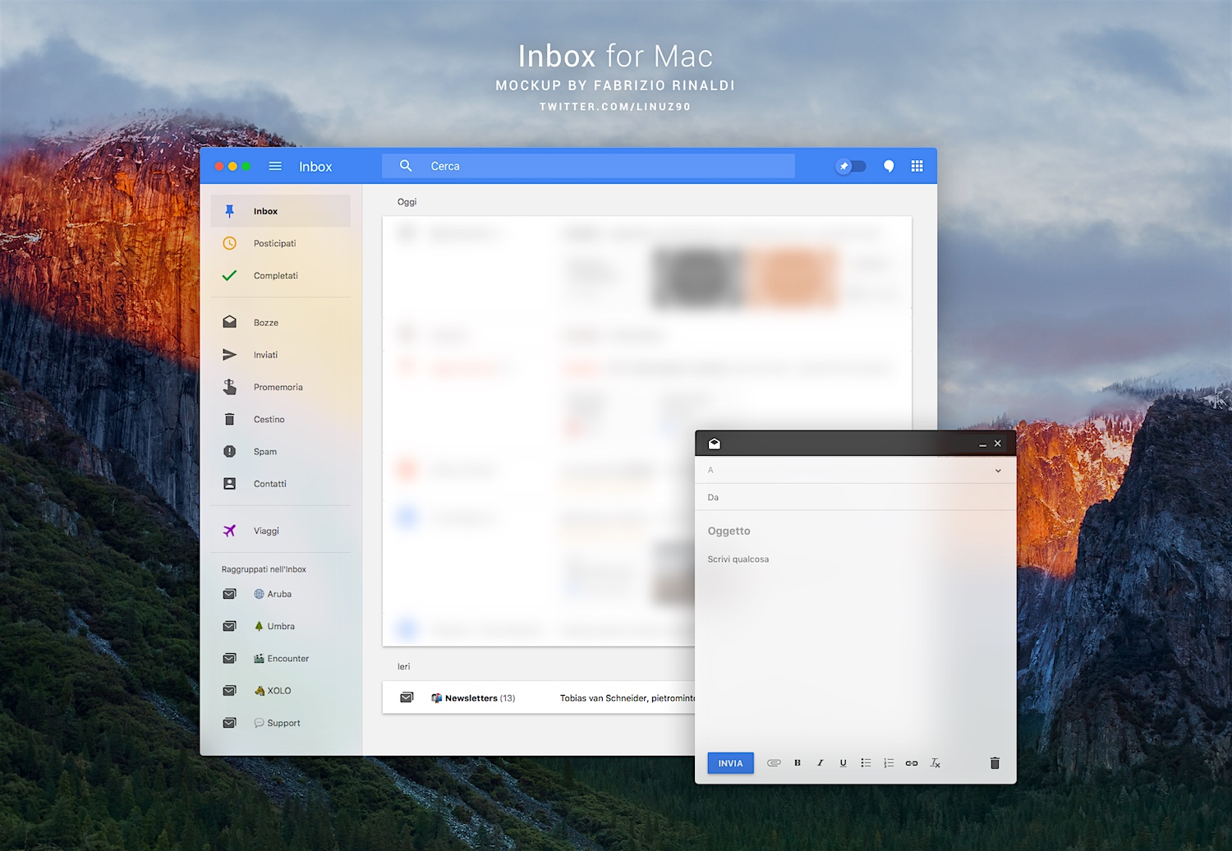
Task: Open the hamburger menu beside Inbox
Action: click(275, 166)
